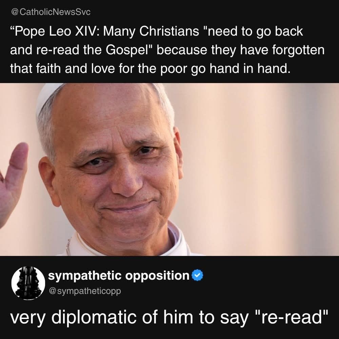
Task: Open the sympathetic opposition profile avatar
Action: coord(28,283)
